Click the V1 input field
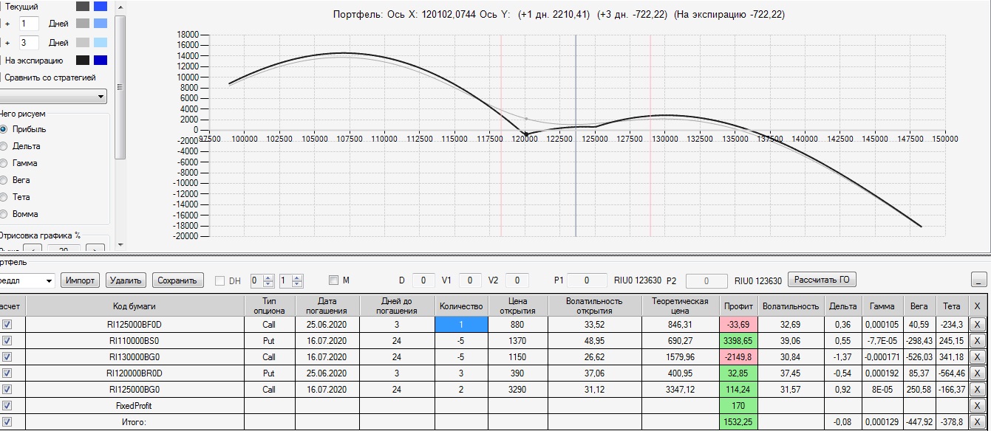The image size is (991, 431). pos(471,280)
